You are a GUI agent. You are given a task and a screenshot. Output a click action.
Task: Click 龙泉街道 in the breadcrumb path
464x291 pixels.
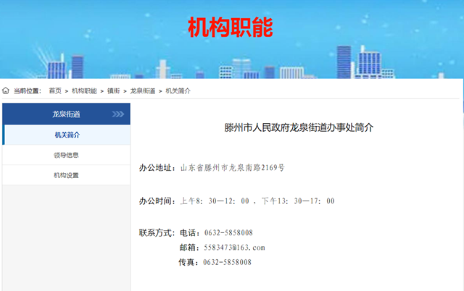click(143, 90)
